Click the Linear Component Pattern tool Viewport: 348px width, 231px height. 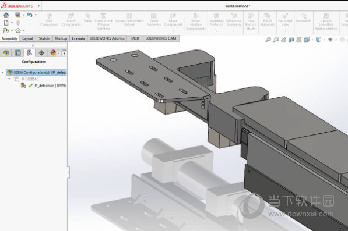click(x=129, y=19)
